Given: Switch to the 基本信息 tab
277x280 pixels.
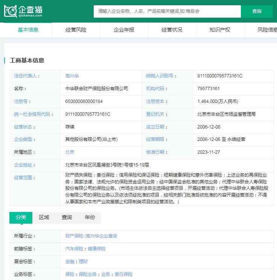Looking at the screenshot, I should 28,30.
